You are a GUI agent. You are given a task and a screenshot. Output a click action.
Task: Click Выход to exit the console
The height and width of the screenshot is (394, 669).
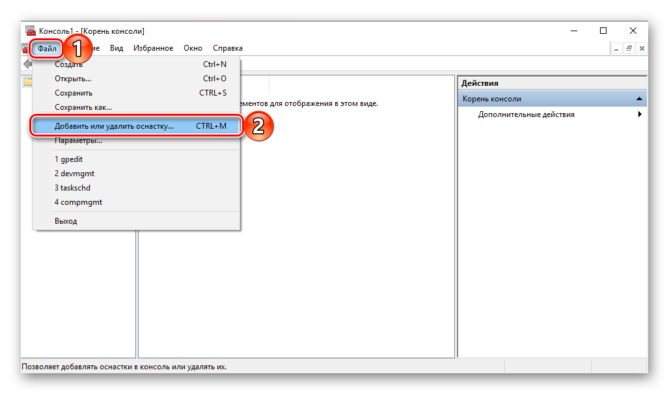tap(66, 221)
